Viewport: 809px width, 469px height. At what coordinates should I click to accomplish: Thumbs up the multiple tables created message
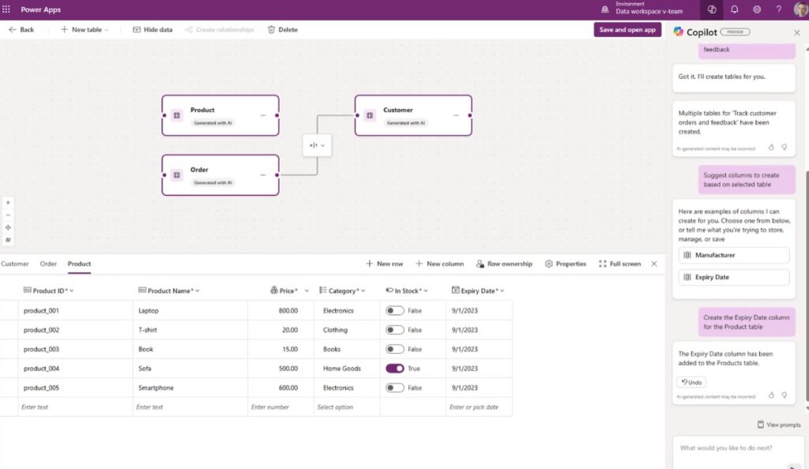point(771,148)
